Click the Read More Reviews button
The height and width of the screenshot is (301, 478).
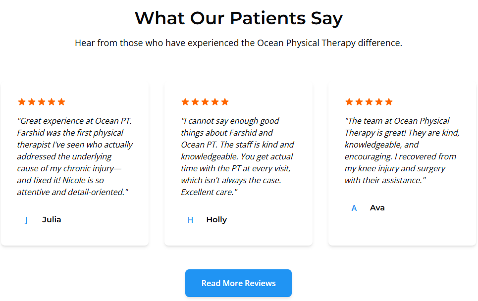[x=238, y=283]
